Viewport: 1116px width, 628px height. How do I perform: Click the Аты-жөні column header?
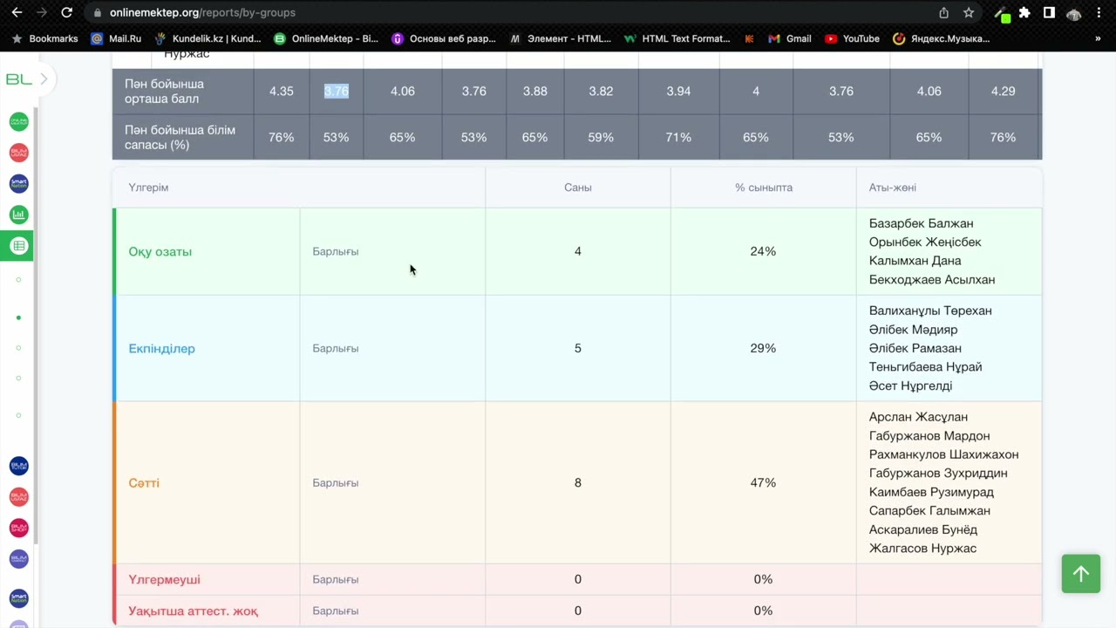(893, 188)
